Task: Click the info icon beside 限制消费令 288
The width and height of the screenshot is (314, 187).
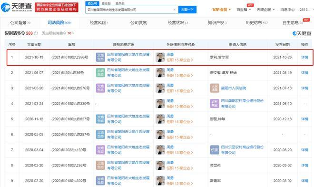Action: point(36,33)
